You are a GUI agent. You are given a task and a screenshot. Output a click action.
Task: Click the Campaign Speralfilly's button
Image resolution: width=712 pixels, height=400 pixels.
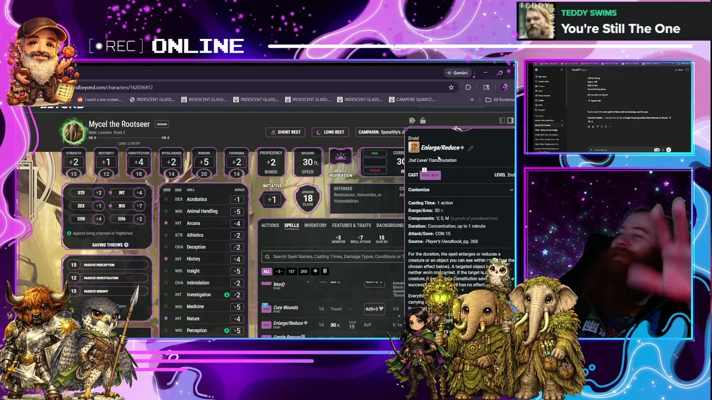tap(380, 132)
